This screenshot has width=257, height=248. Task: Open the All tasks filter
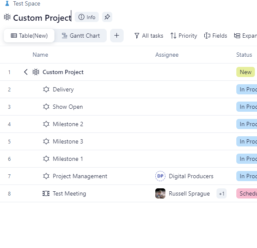click(x=149, y=36)
